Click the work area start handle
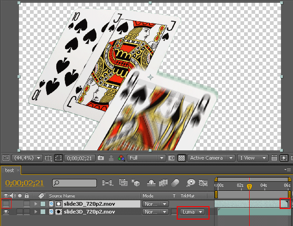This screenshot has width=293, height=226. point(216,195)
